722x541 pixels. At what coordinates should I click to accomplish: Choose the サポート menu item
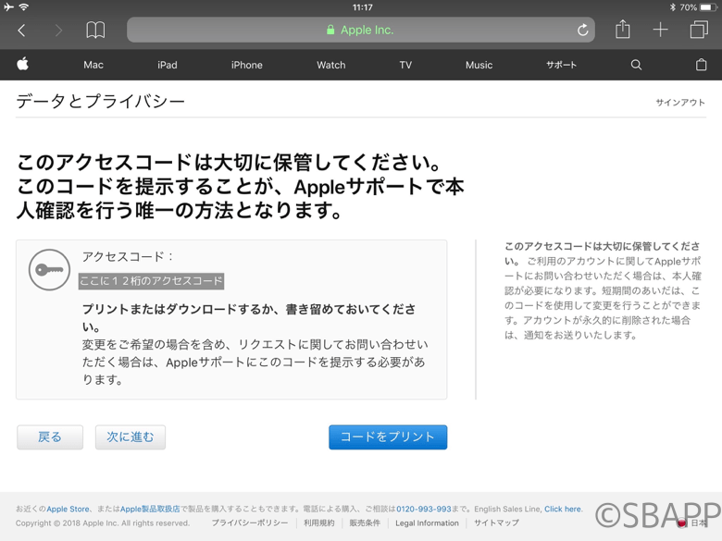pyautogui.click(x=561, y=65)
